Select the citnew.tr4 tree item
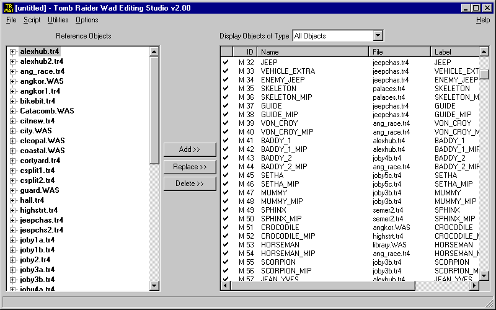 click(x=37, y=121)
